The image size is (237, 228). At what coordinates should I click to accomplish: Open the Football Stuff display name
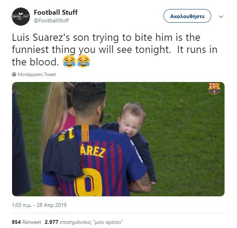click(x=55, y=13)
